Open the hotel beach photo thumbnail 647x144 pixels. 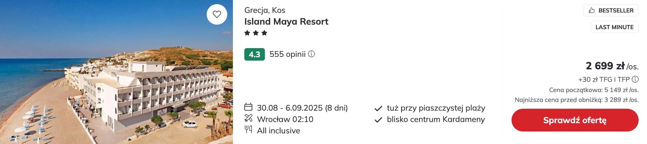pyautogui.click(x=116, y=72)
